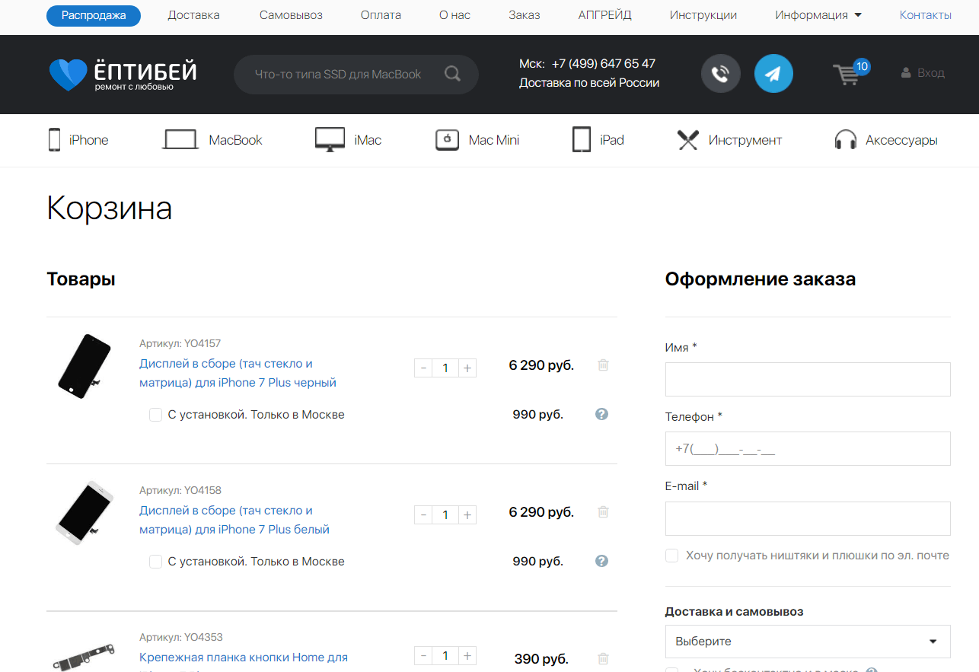Click the iMac monitor icon
Screen dimensions: 979x672
(330, 140)
